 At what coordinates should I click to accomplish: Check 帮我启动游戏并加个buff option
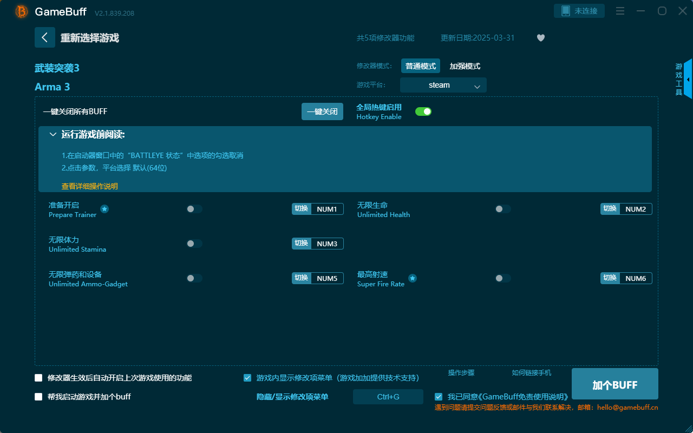(38, 396)
